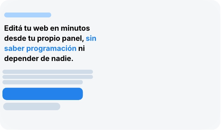The width and height of the screenshot is (221, 130).
Task: Click the second word 'tu' before 'propio'
Action: click(x=32, y=38)
